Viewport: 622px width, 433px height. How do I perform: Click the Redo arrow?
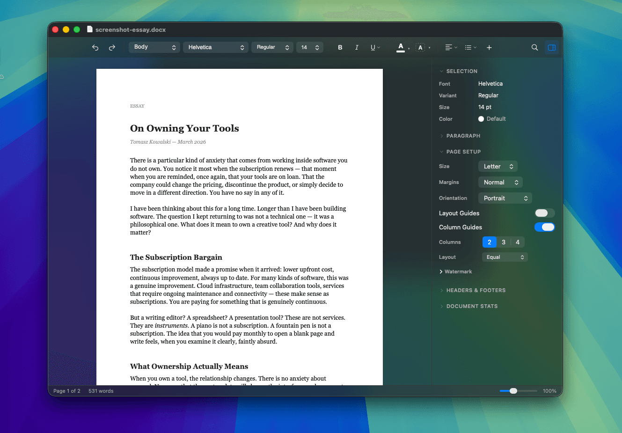(112, 47)
